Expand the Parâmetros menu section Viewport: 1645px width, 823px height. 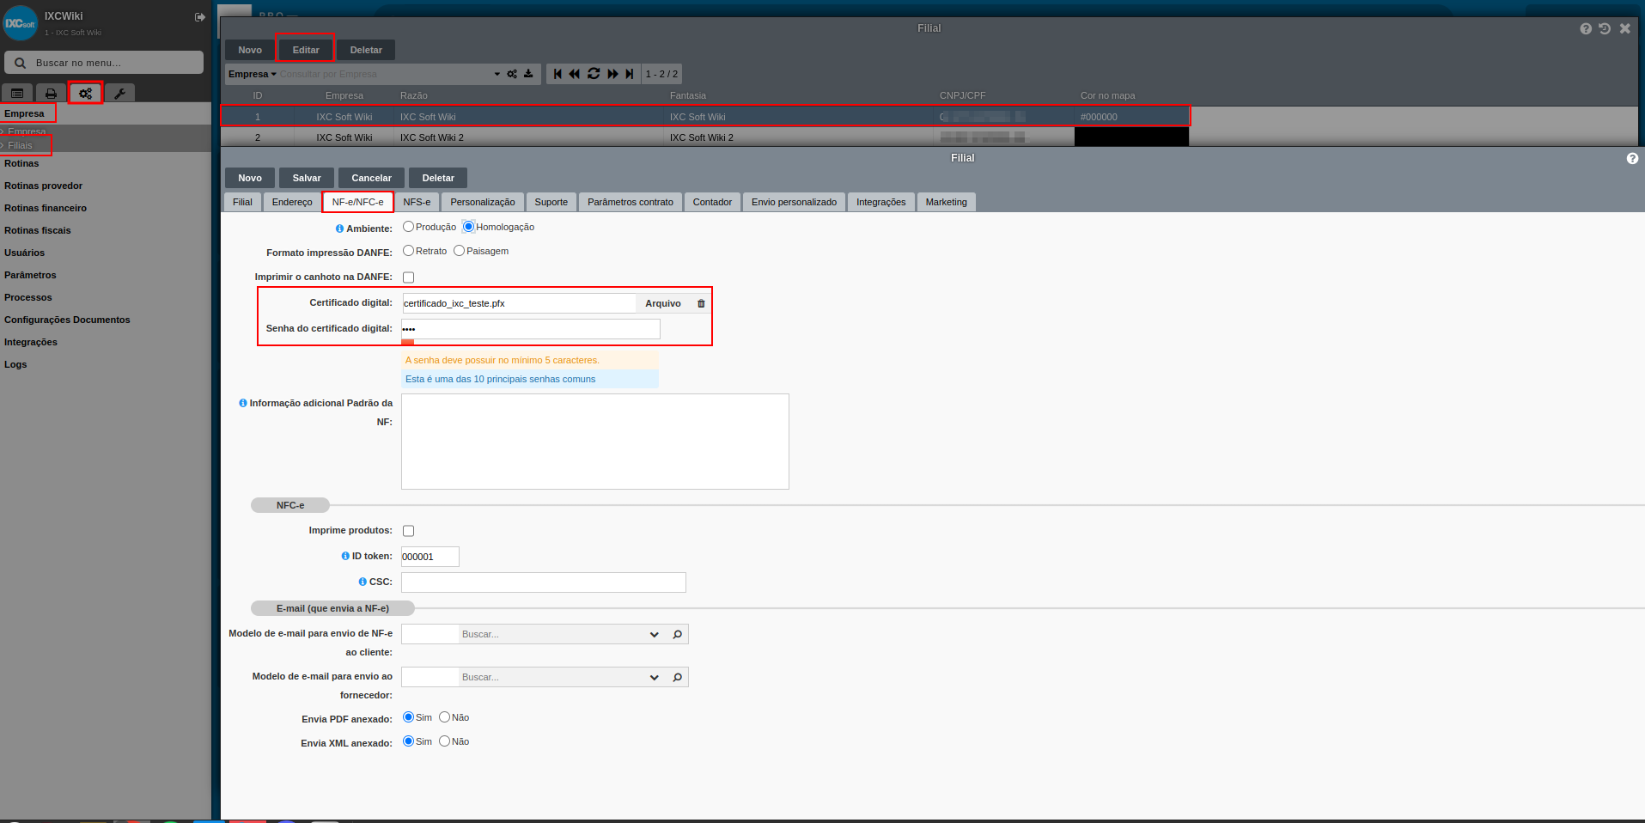click(x=30, y=275)
